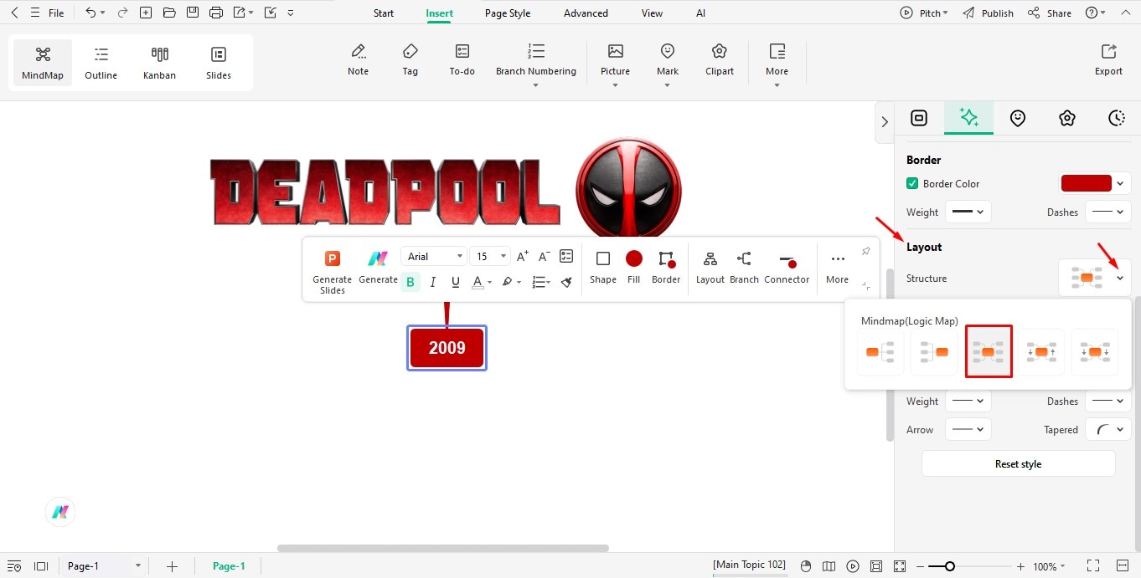
Task: Insert a Note
Action: [x=358, y=59]
